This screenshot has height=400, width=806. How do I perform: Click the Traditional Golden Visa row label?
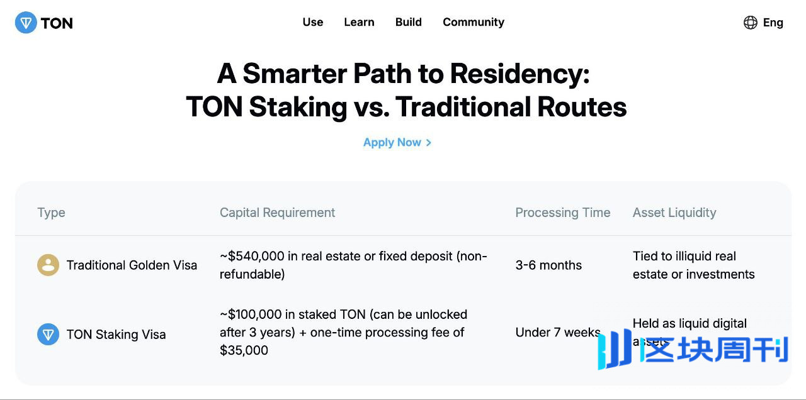(132, 265)
